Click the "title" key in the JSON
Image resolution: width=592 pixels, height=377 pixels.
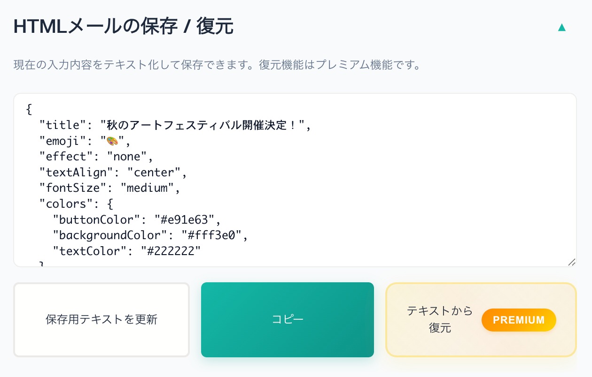(x=60, y=125)
